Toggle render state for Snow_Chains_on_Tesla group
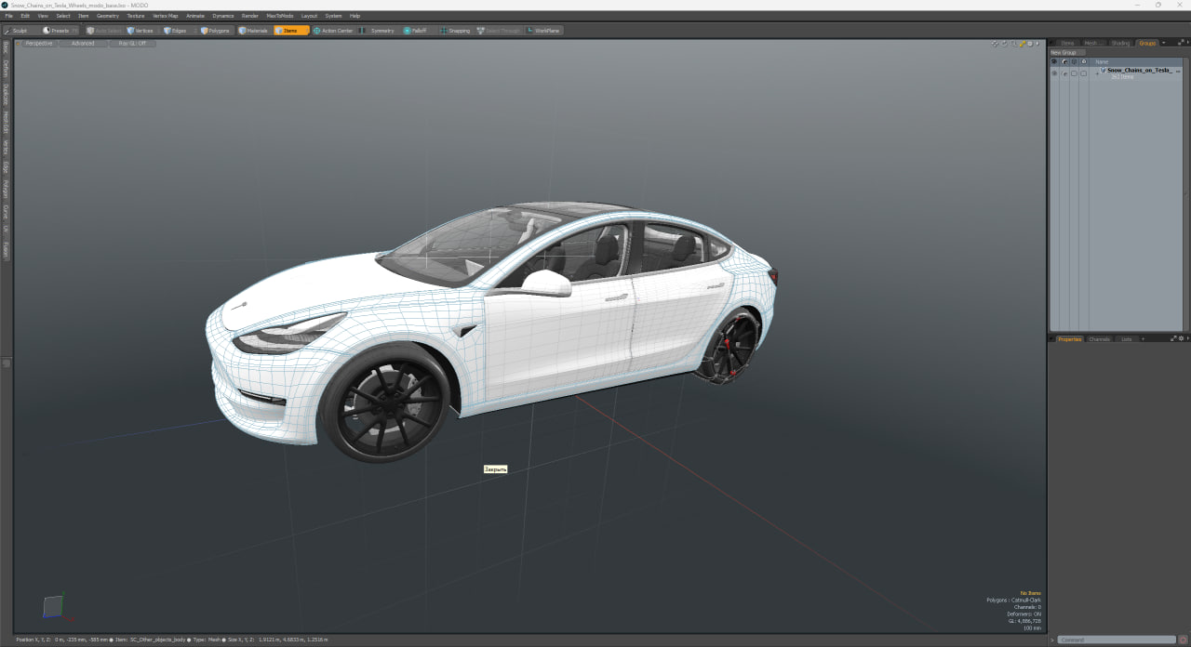Screen dimensions: 1191x647 1064,73
